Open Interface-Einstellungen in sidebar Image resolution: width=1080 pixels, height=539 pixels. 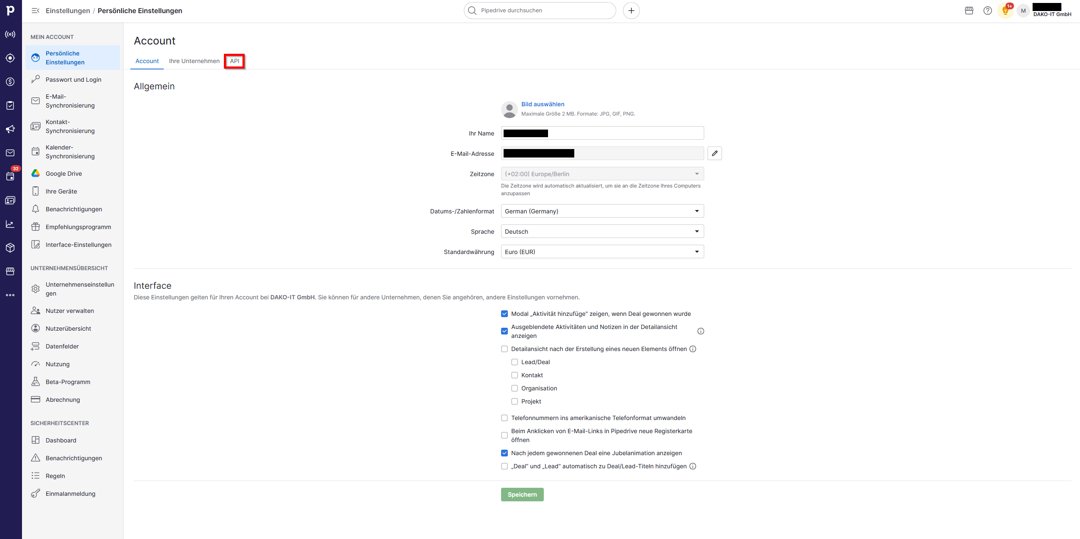tap(72, 245)
